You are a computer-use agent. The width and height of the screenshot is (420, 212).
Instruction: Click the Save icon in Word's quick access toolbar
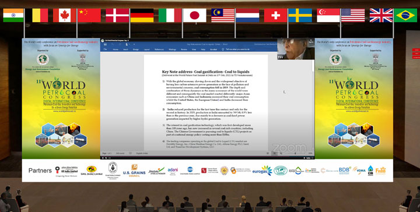pos(105,44)
